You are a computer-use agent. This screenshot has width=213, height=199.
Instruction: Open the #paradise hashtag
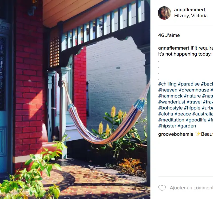(189, 84)
